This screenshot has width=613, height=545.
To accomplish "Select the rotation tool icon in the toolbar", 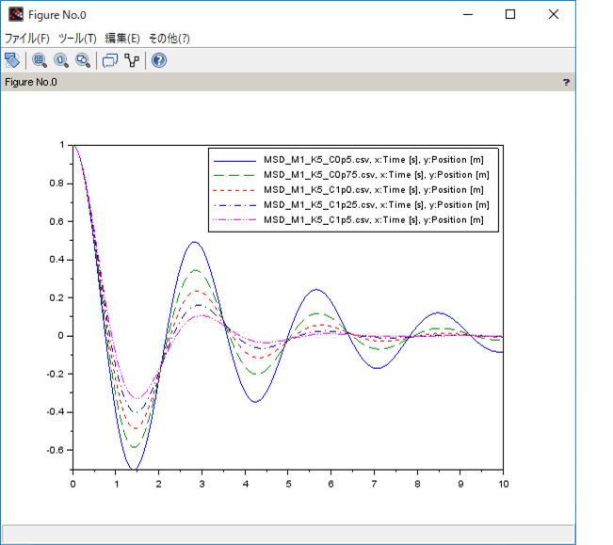I will coord(12,60).
